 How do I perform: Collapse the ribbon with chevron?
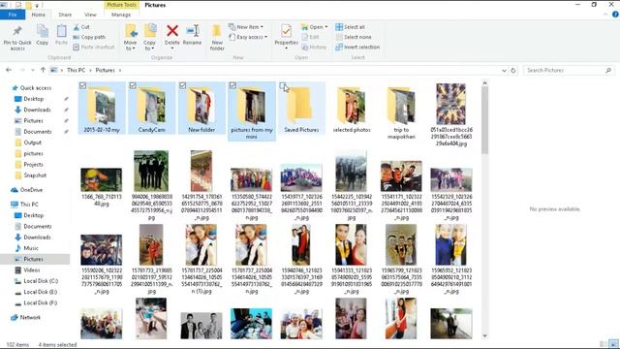605,15
